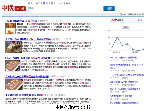Open 岳阳警方回应平江切糕事件 link
The image size is (146, 111).
[x=121, y=96]
